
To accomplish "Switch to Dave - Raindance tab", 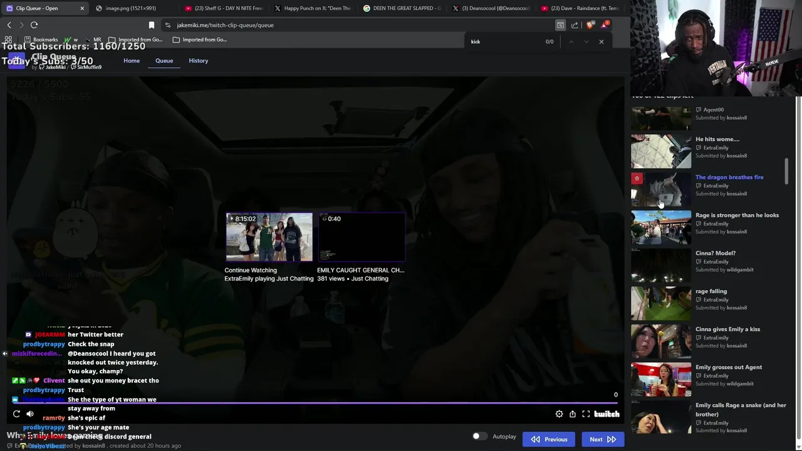I will (580, 8).
